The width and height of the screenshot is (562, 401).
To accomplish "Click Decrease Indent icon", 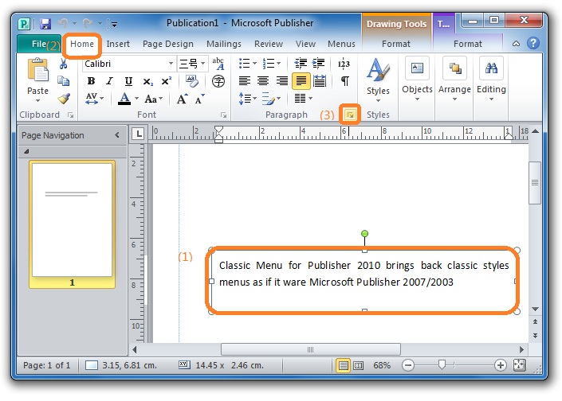I will (301, 64).
